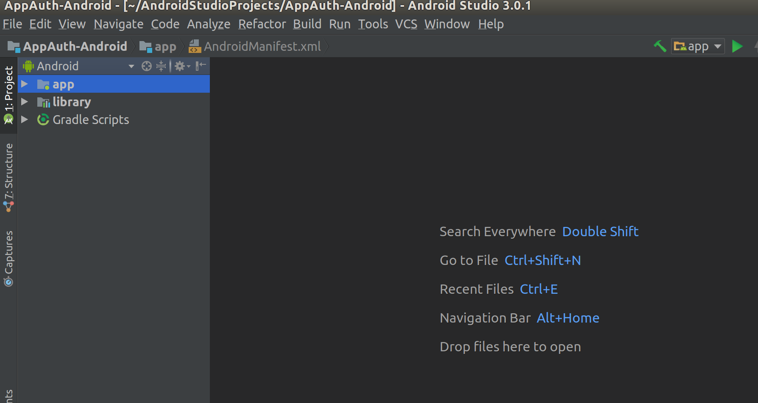Click AppAuth-Android in the navigation breadcrumb
Image resolution: width=758 pixels, height=403 pixels.
tap(75, 46)
